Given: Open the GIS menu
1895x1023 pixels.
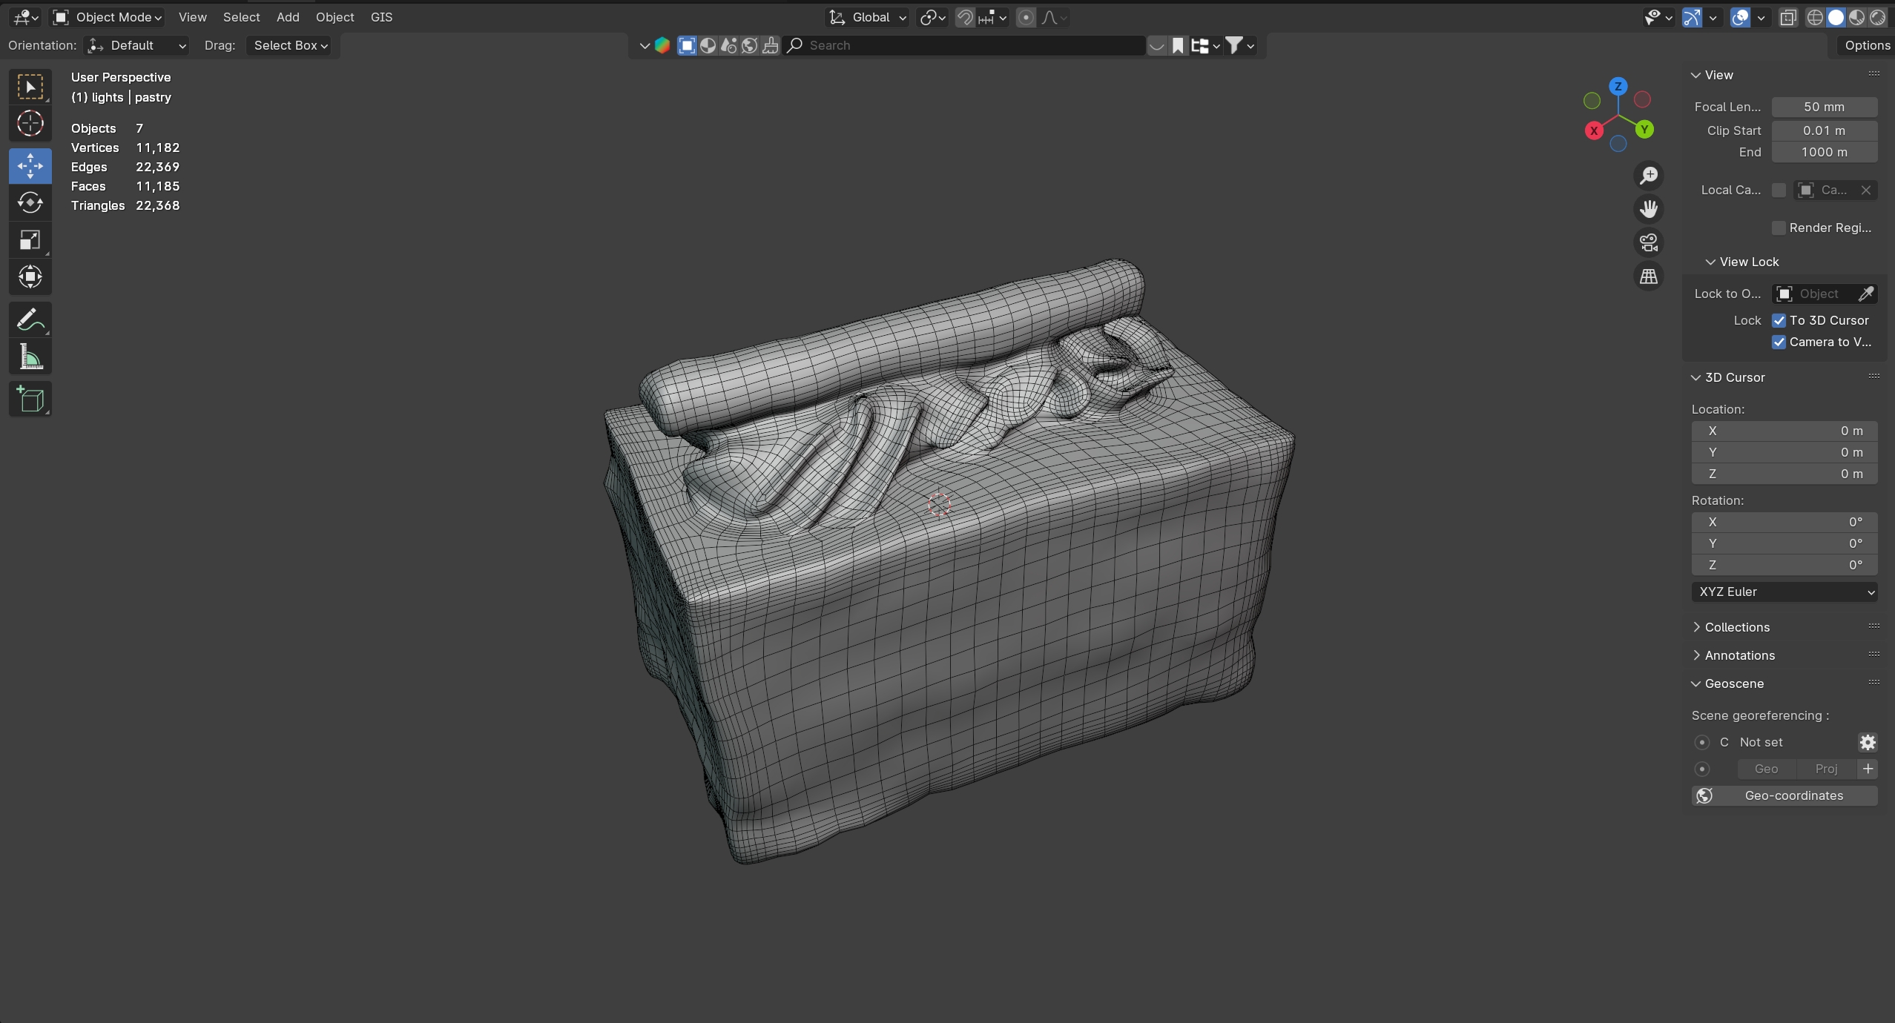Looking at the screenshot, I should tap(381, 17).
